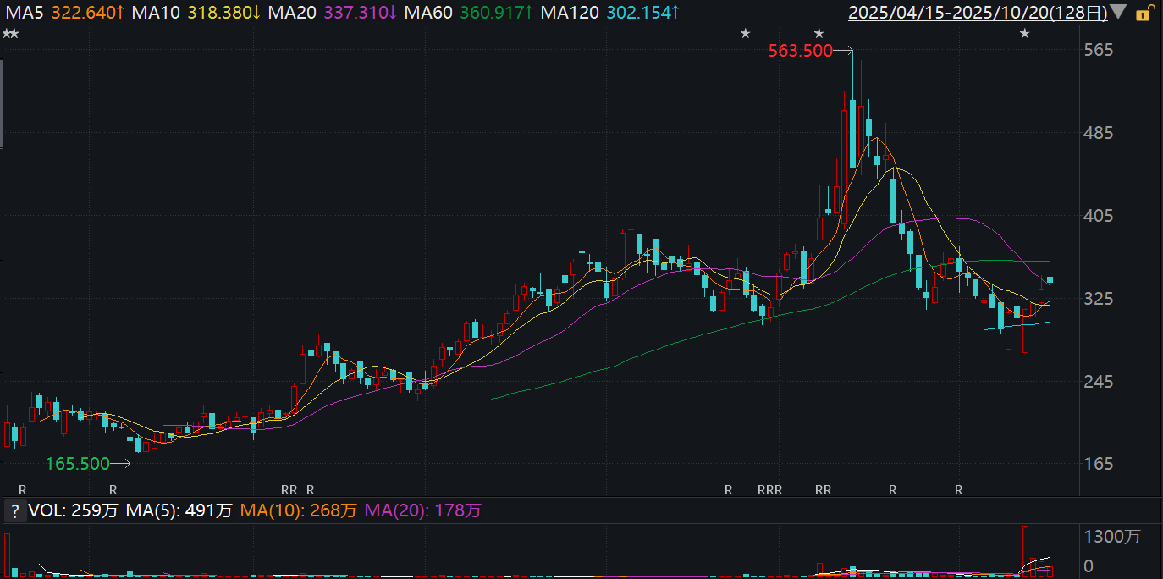
Task: Click the rightmost star marker above the chart
Action: [1024, 33]
